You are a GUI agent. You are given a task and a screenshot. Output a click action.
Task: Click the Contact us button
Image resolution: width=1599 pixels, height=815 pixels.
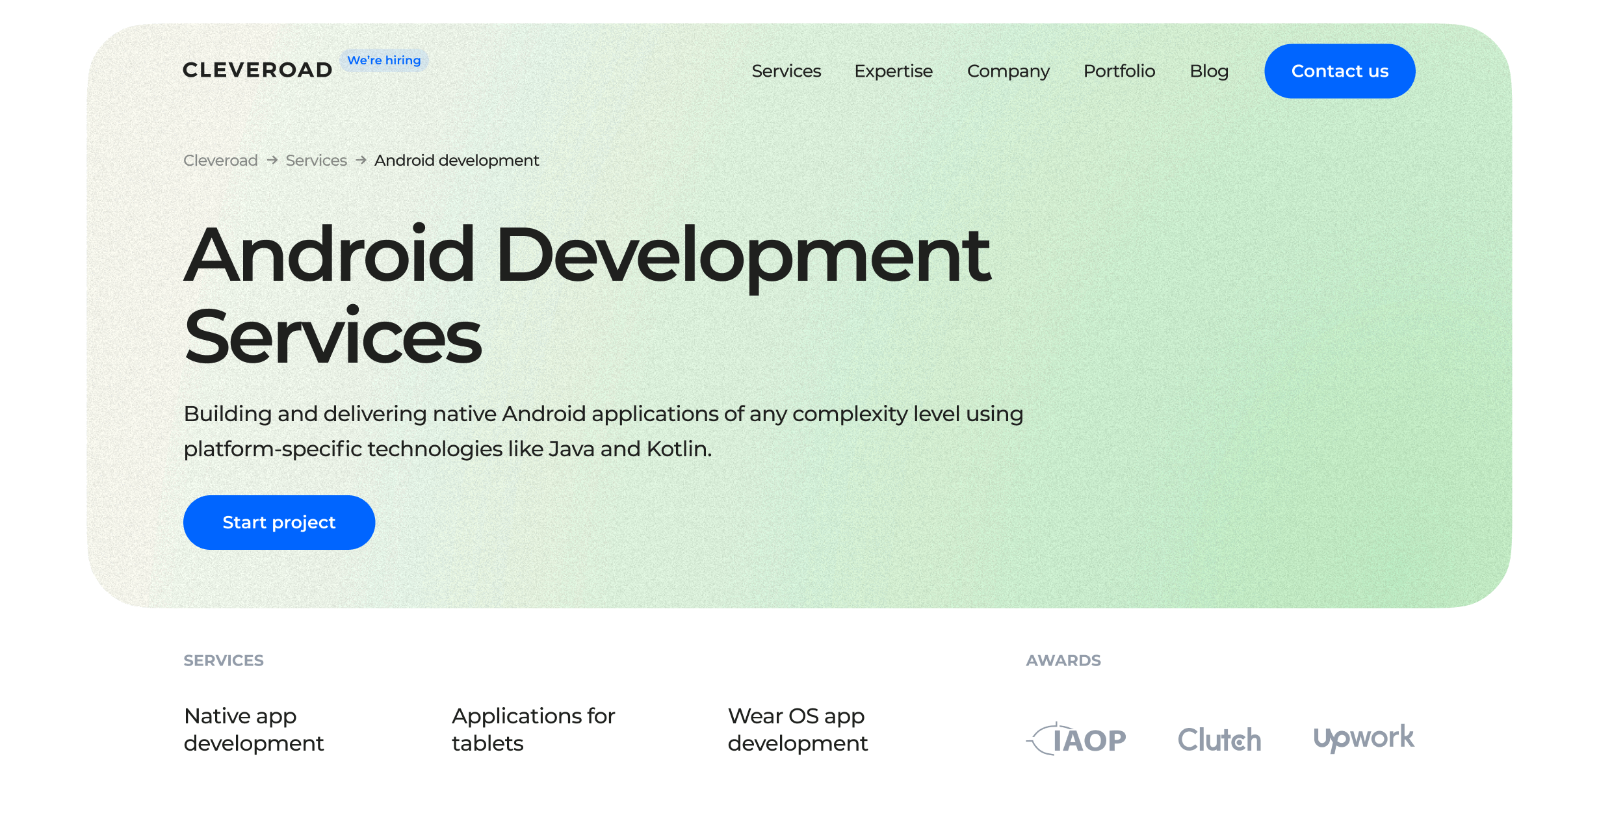point(1340,71)
